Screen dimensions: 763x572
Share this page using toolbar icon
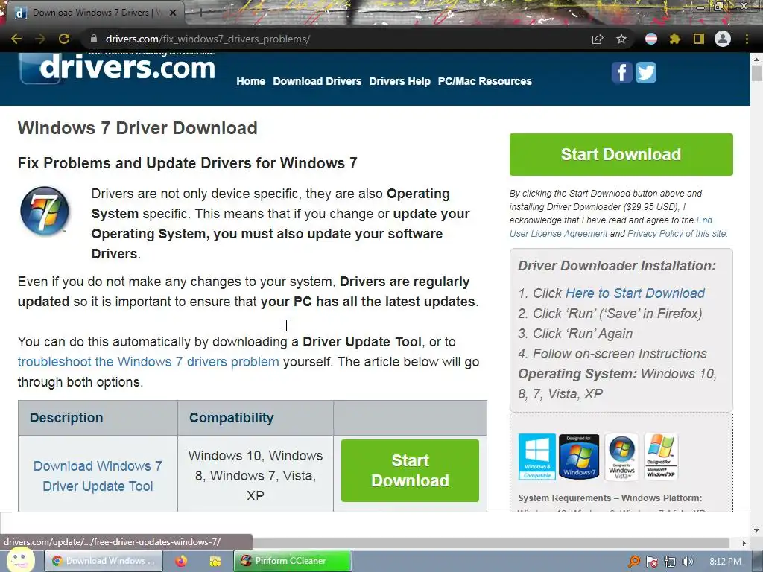click(x=597, y=39)
